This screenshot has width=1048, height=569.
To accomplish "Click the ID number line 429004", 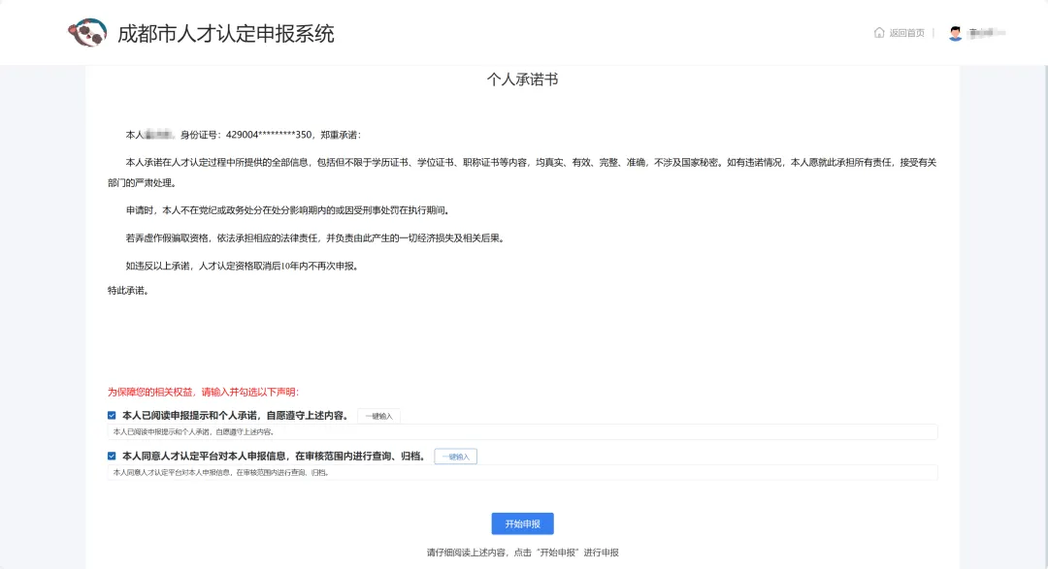I will tap(244, 135).
